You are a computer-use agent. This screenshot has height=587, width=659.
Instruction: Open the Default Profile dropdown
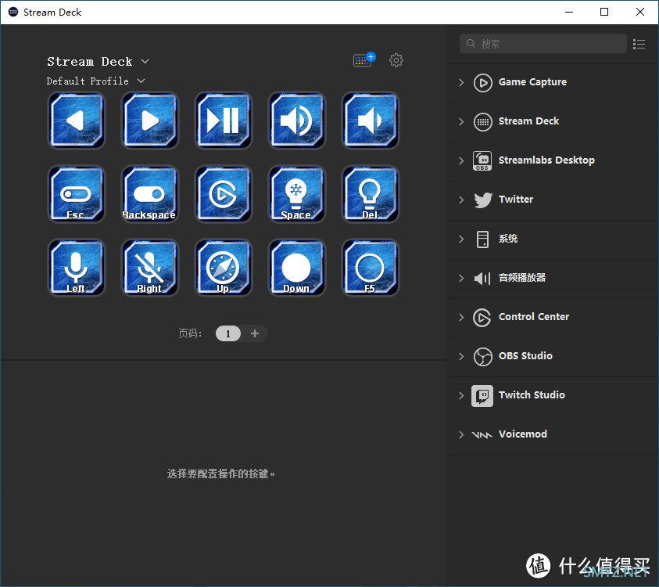(x=141, y=81)
